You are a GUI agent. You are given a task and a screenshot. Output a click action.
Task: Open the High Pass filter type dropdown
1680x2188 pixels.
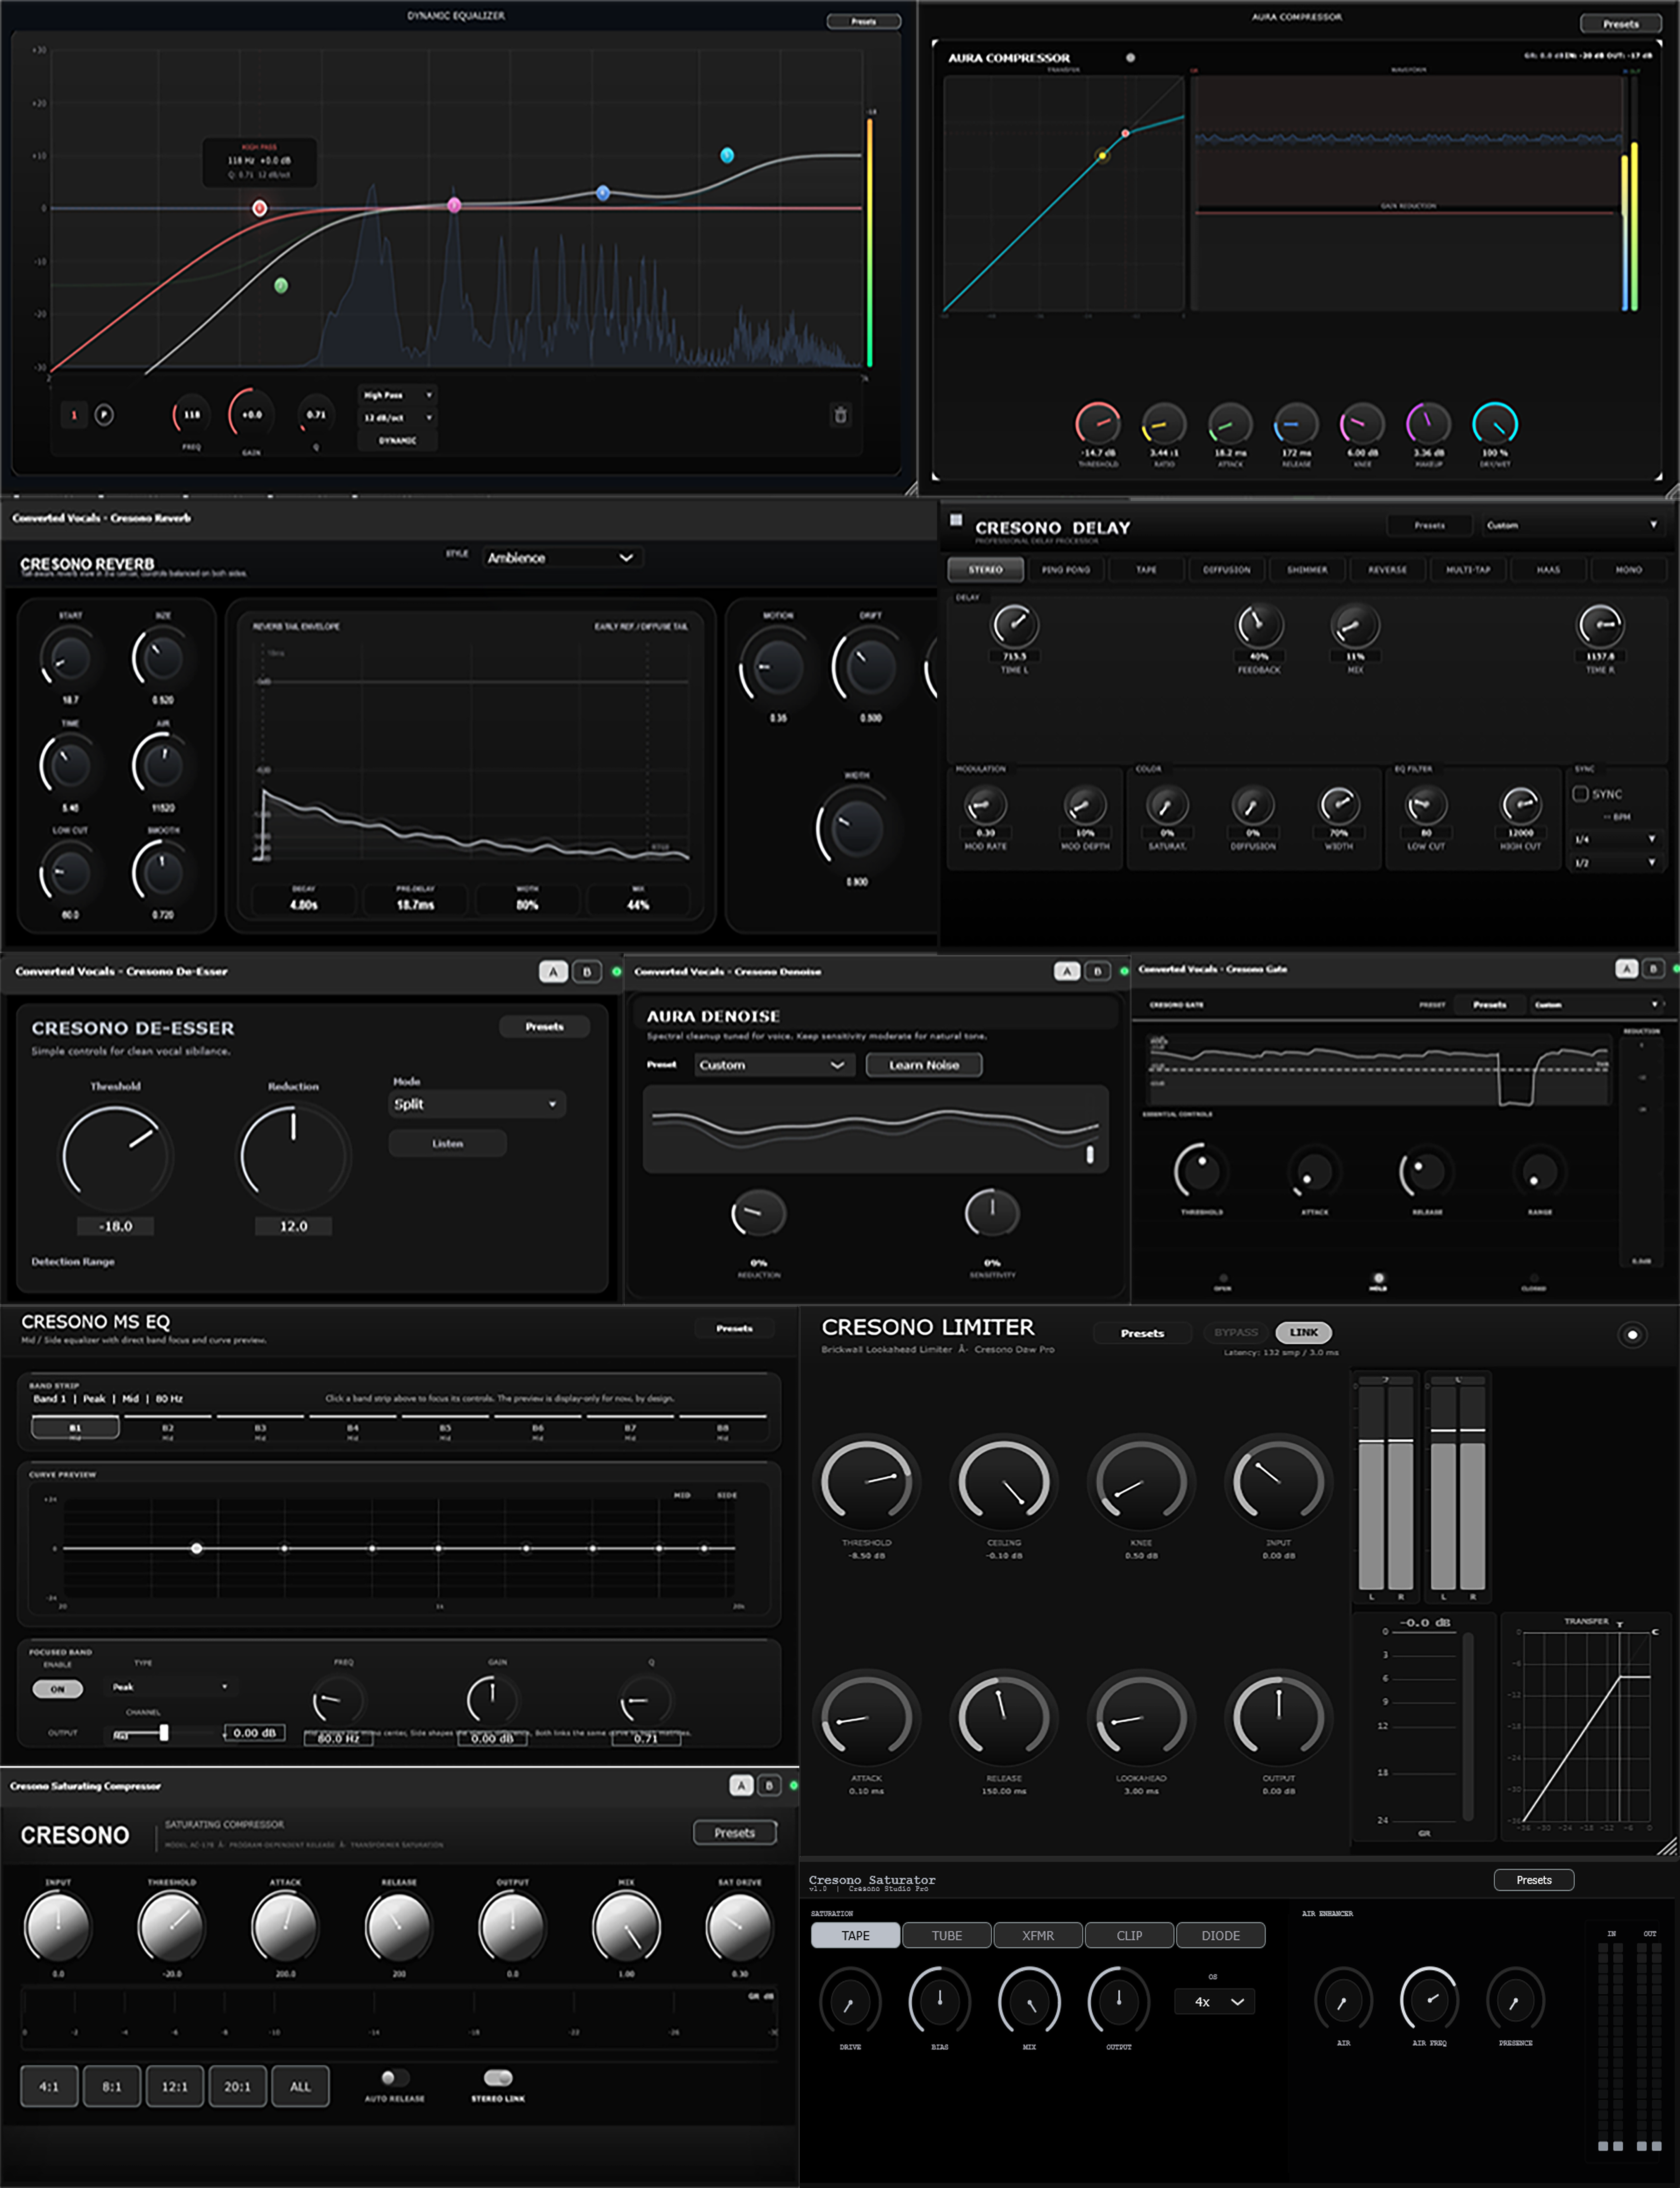397,395
